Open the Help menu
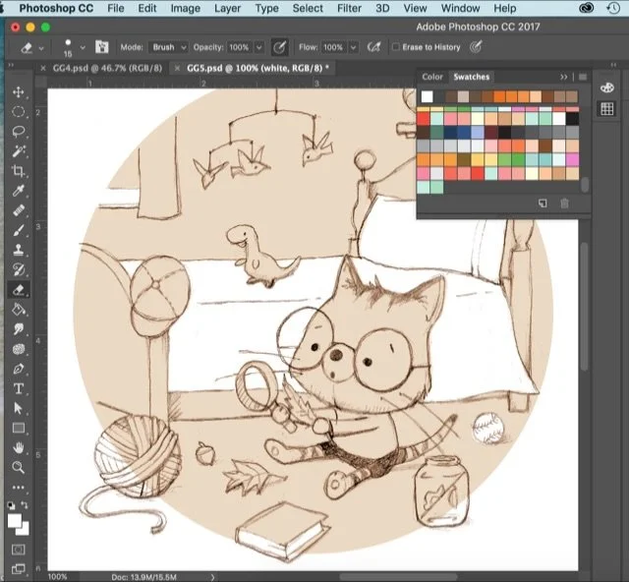 tap(504, 8)
